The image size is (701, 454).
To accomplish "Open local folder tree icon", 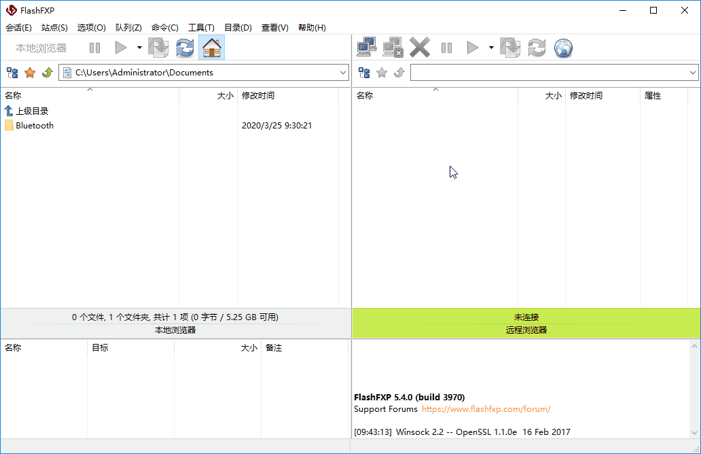I will (12, 73).
